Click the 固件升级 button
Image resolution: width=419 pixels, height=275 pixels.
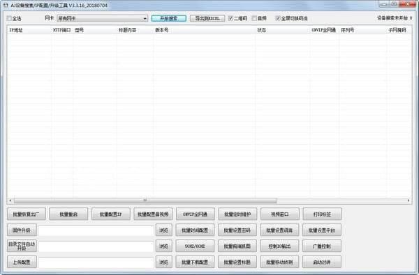22,230
